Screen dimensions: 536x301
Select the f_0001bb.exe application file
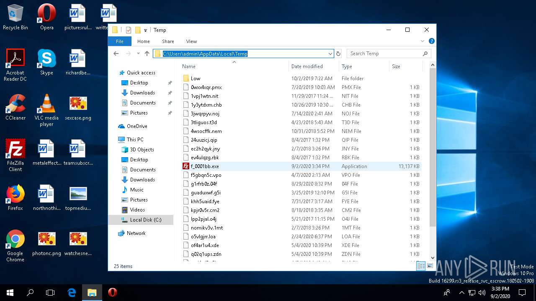[x=301, y=166]
